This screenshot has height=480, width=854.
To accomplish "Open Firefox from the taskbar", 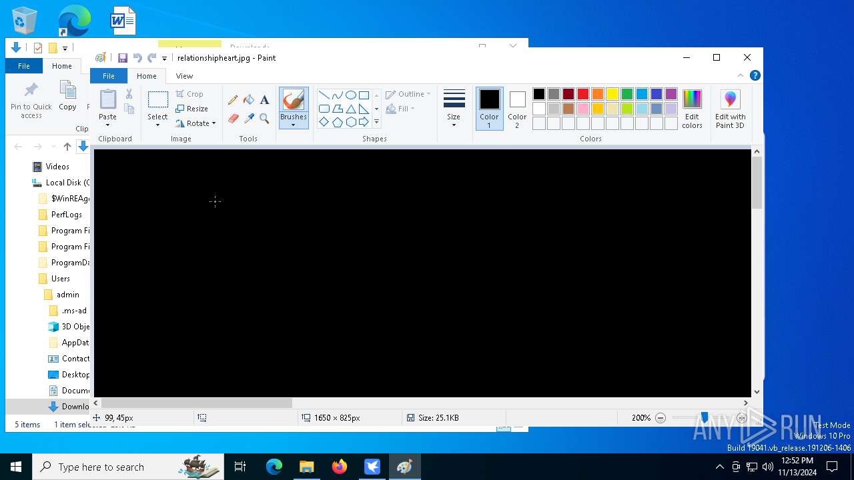I will tap(340, 467).
